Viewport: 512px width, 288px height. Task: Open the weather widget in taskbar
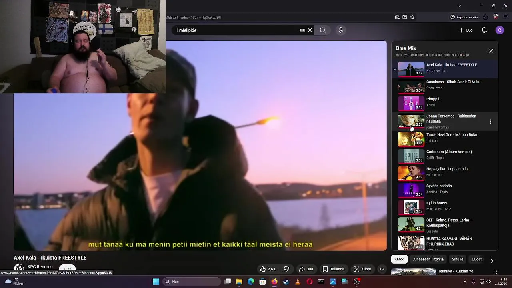(14, 282)
